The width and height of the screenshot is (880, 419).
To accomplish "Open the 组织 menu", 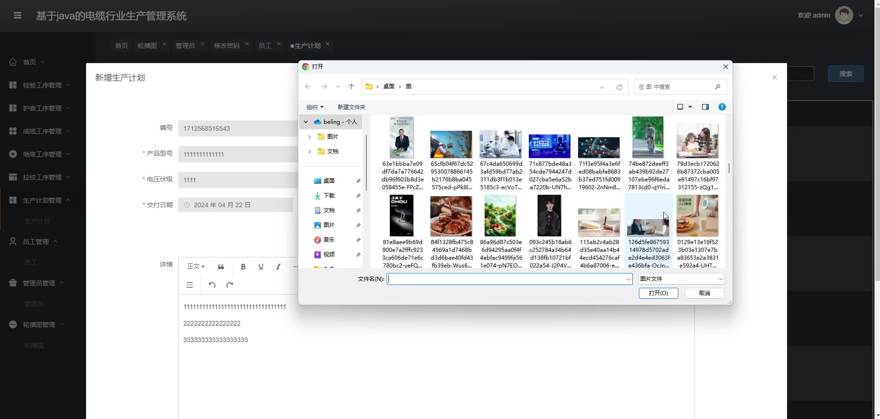I will (x=315, y=107).
